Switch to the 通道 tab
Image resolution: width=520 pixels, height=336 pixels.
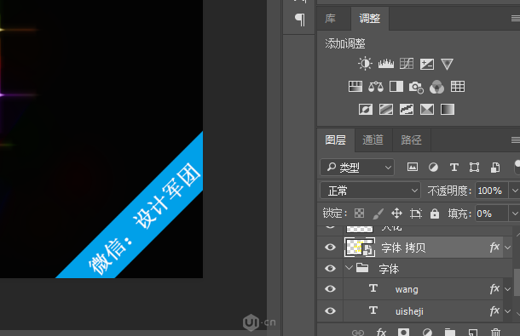pyautogui.click(x=373, y=140)
